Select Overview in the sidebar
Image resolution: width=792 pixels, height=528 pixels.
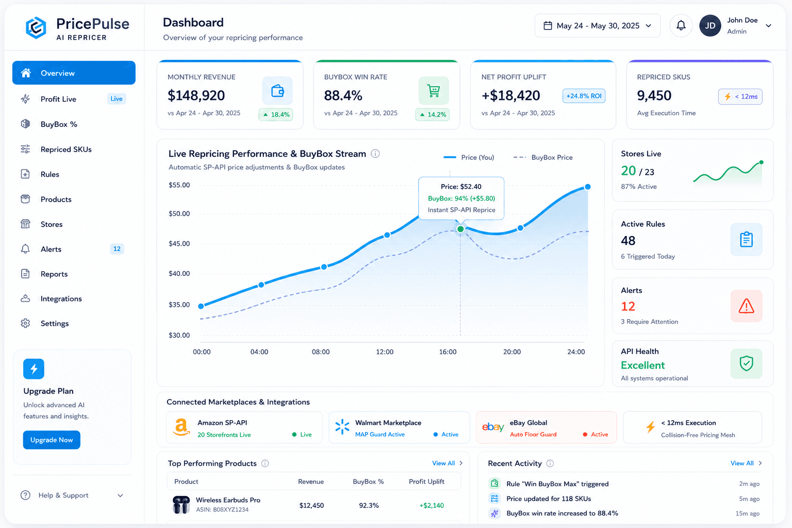(x=74, y=73)
